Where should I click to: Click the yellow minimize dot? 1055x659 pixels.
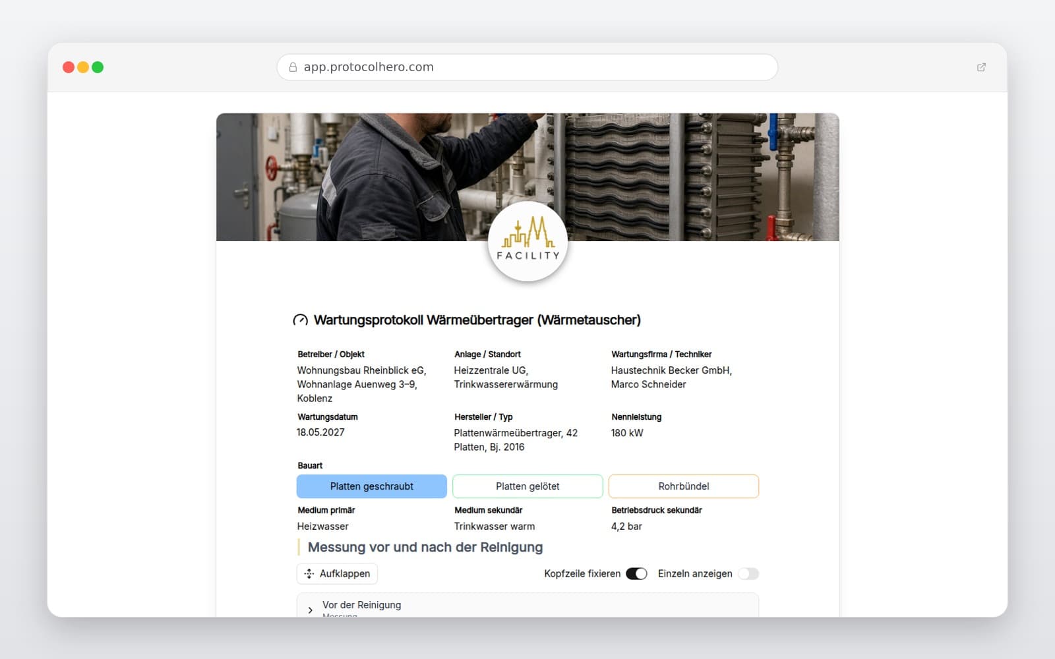(x=83, y=67)
